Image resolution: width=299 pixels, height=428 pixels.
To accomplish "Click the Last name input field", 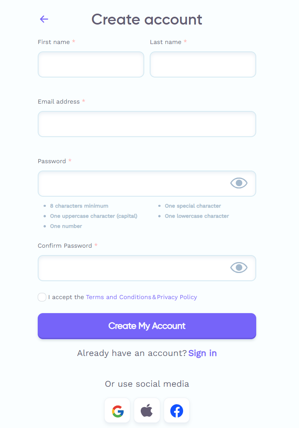I will [x=203, y=64].
